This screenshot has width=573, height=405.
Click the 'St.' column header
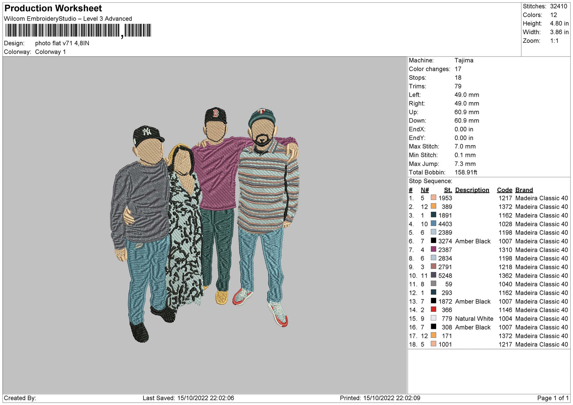coord(448,190)
